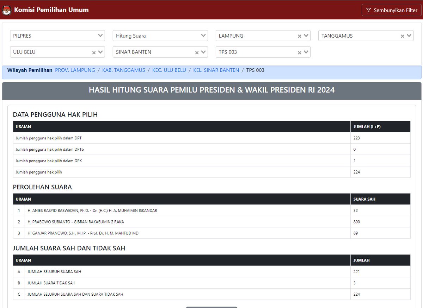
Task: Click the DPT value 223
Action: click(x=357, y=138)
